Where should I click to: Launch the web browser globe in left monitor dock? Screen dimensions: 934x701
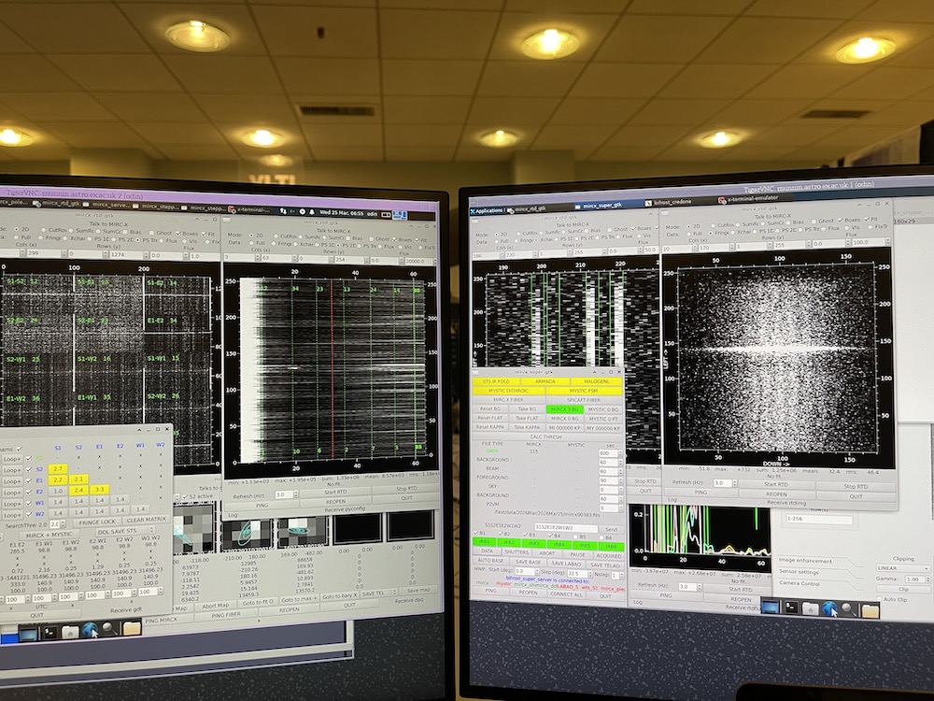(x=91, y=630)
